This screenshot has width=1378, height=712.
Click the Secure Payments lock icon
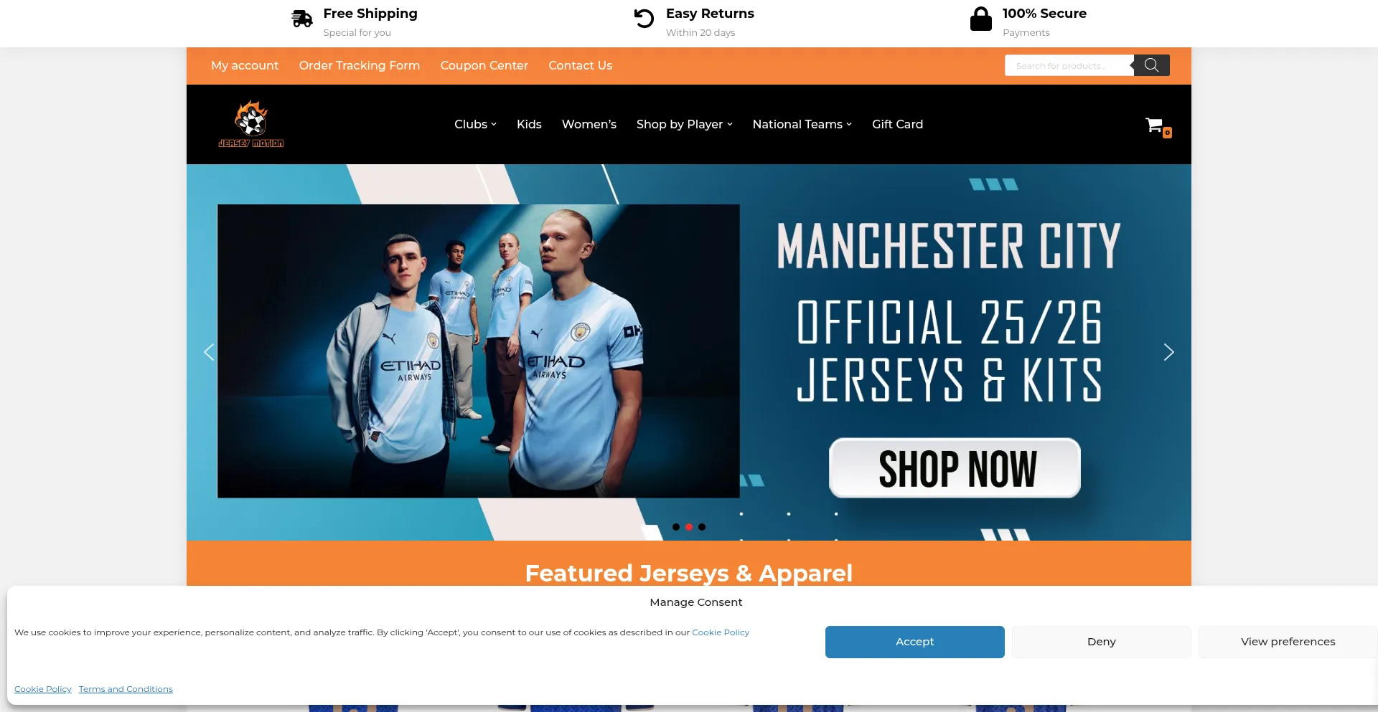point(980,19)
